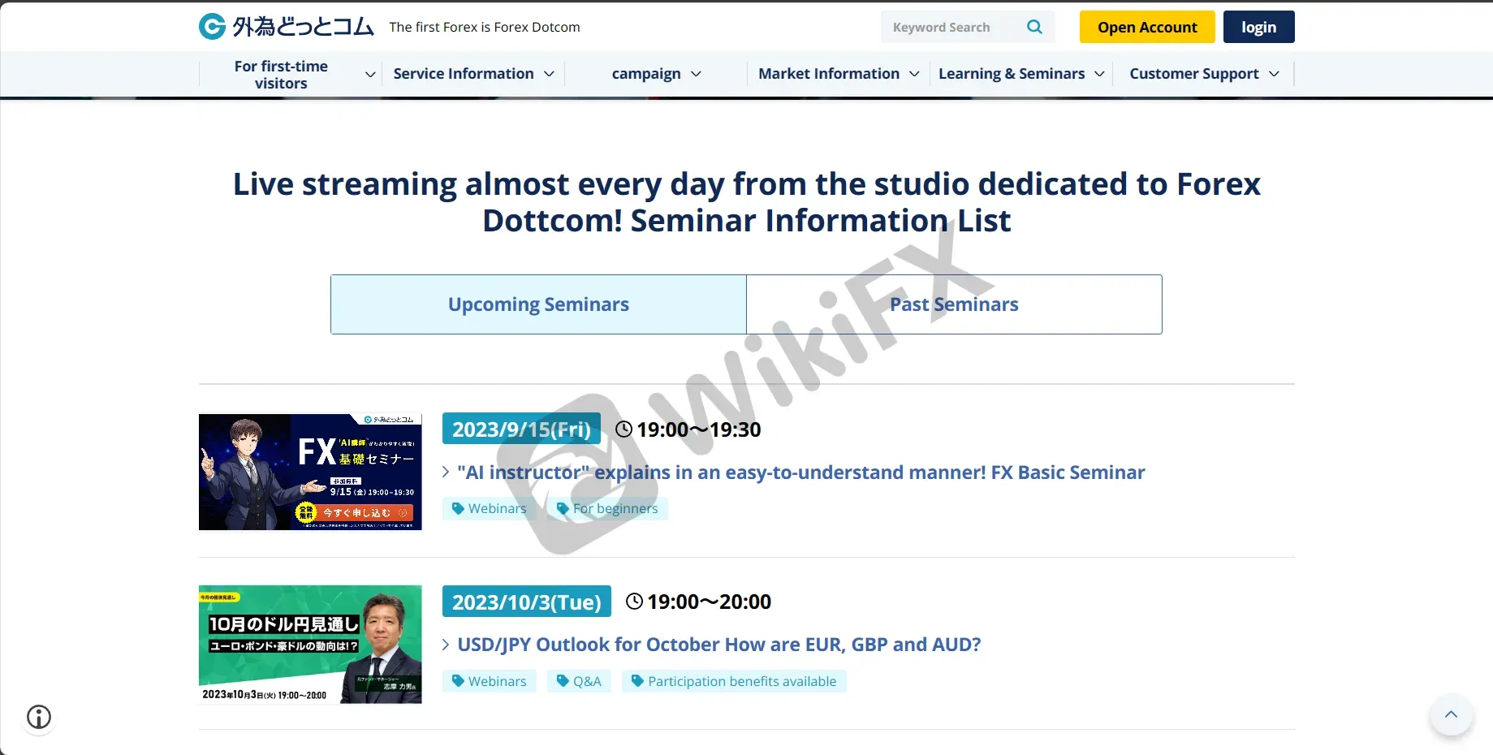Click The first Forex is Forex Dotcom tagline
The height and width of the screenshot is (755, 1493).
pos(485,27)
